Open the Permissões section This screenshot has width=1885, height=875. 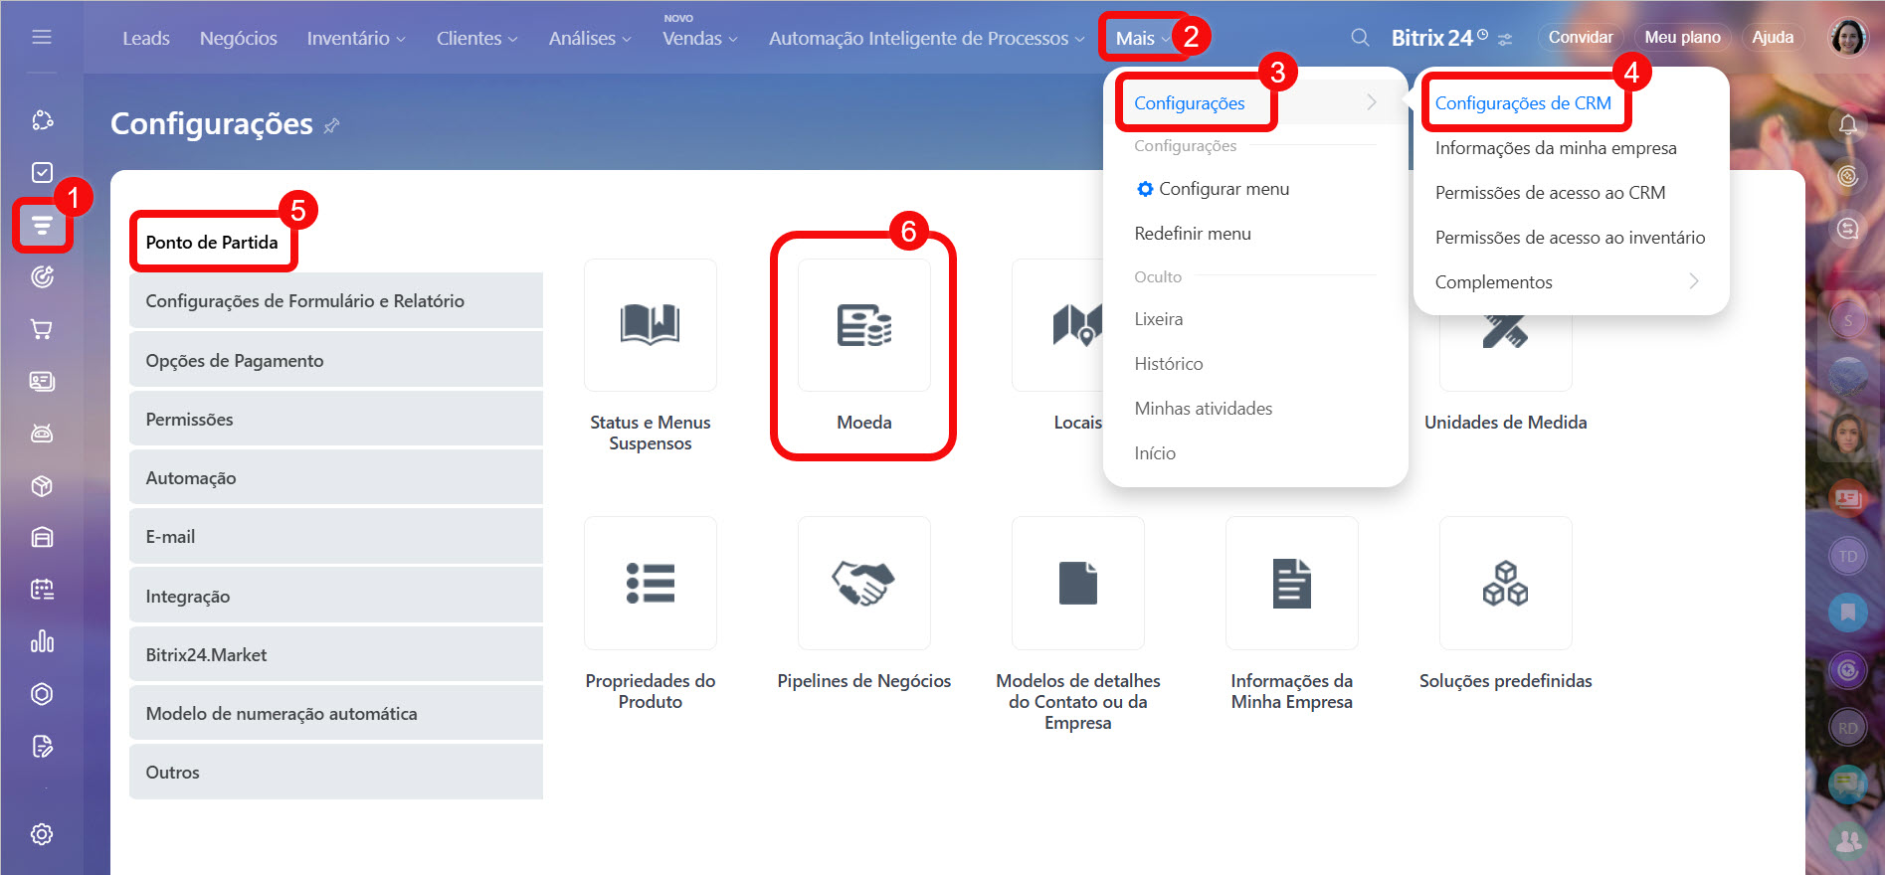[336, 419]
